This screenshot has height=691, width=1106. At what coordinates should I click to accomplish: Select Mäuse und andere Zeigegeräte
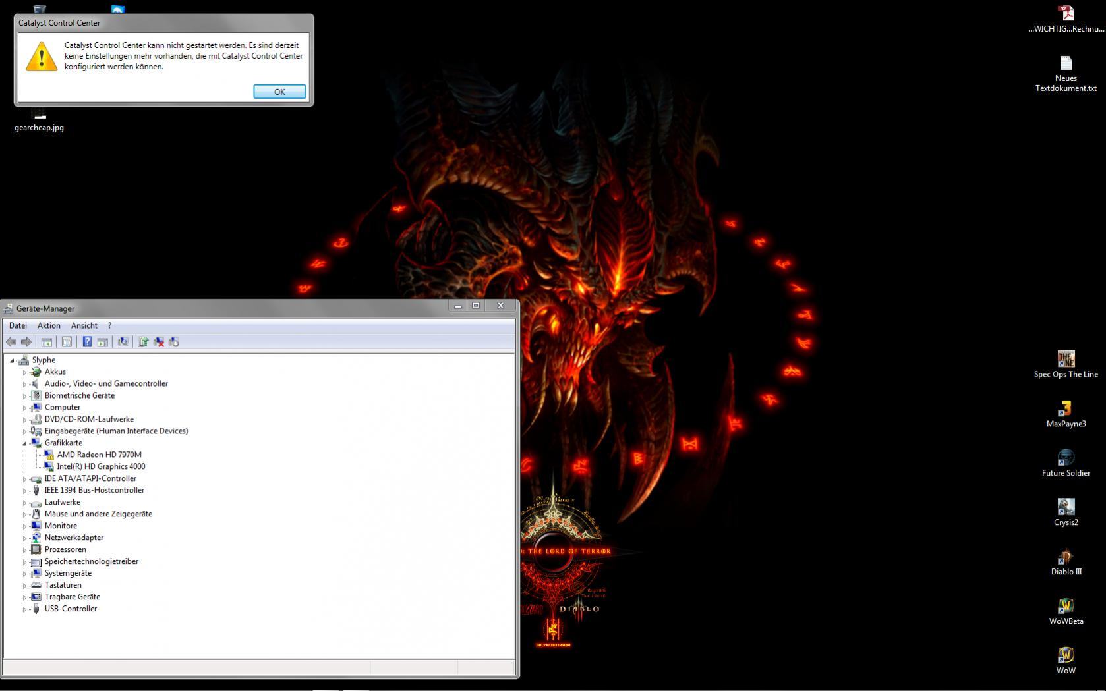click(x=98, y=514)
